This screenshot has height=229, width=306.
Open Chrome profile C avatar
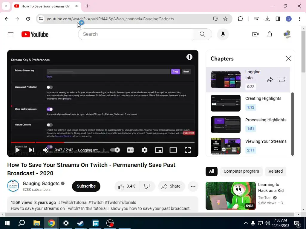[x=289, y=19]
